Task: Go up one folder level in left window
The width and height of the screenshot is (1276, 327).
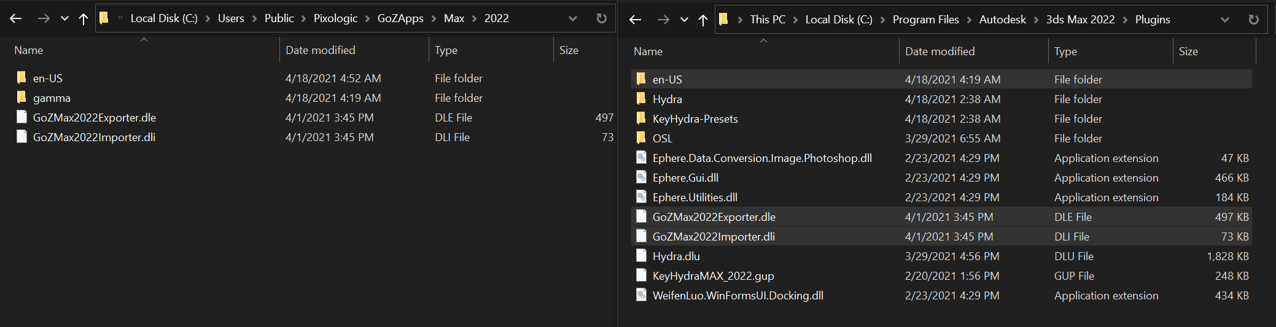Action: click(x=84, y=19)
